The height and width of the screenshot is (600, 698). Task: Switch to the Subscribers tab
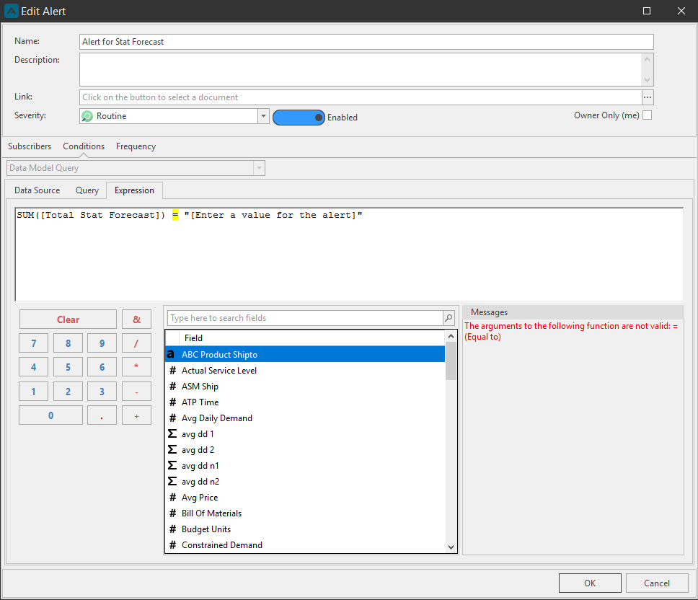point(30,146)
